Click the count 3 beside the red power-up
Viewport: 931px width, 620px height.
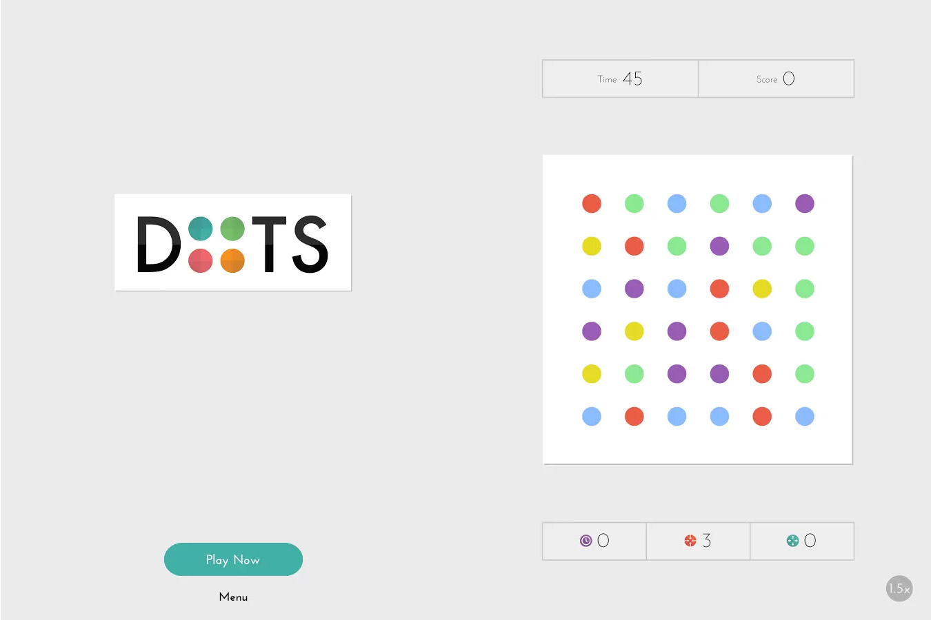[707, 541]
